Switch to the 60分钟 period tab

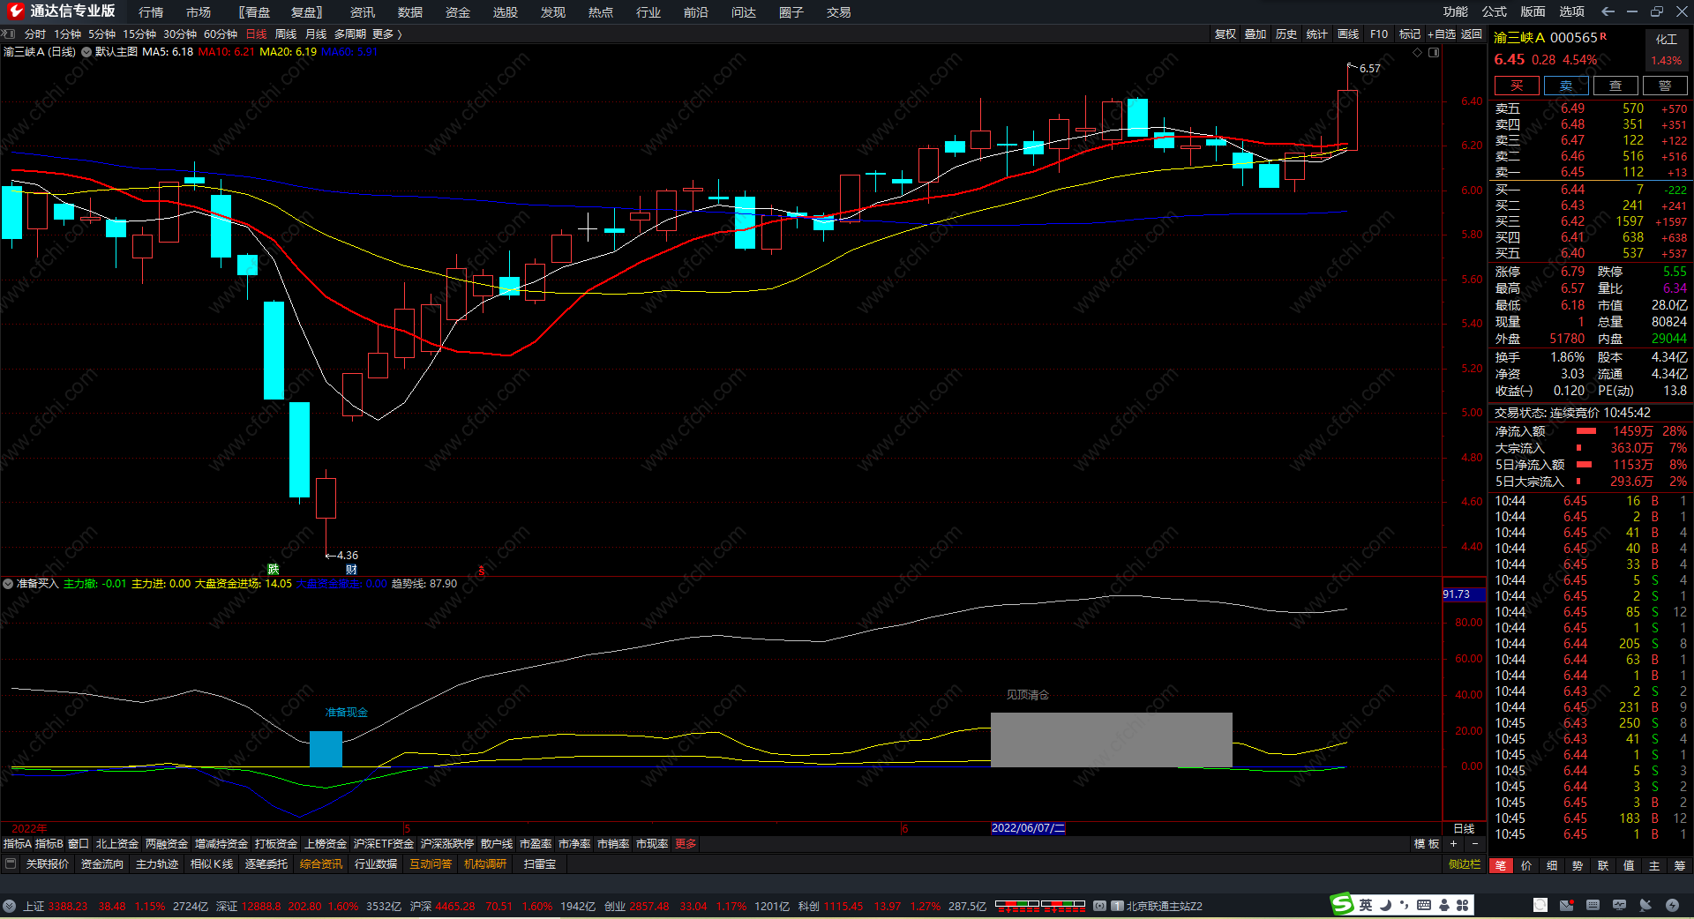click(221, 34)
